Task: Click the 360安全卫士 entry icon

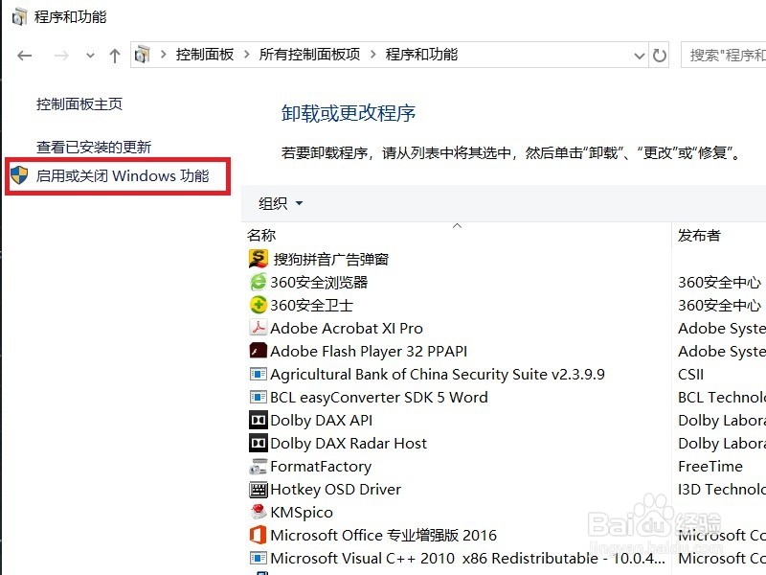Action: point(259,305)
